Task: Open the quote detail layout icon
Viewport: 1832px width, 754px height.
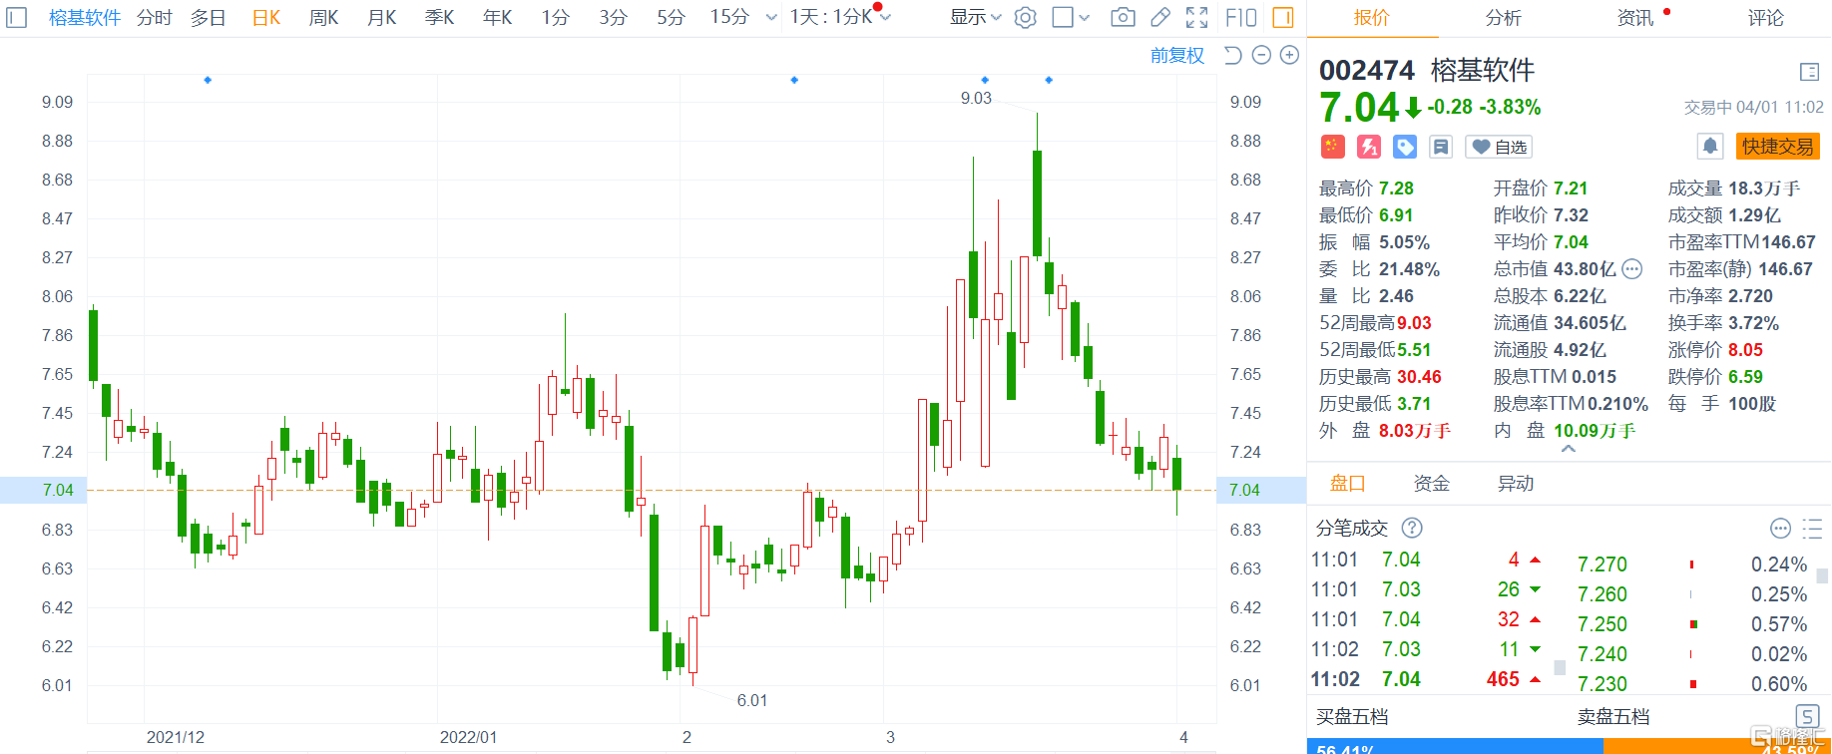Action: click(1809, 72)
